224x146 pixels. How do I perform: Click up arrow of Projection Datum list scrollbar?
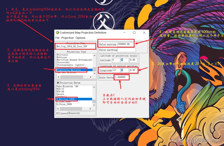click(94, 87)
